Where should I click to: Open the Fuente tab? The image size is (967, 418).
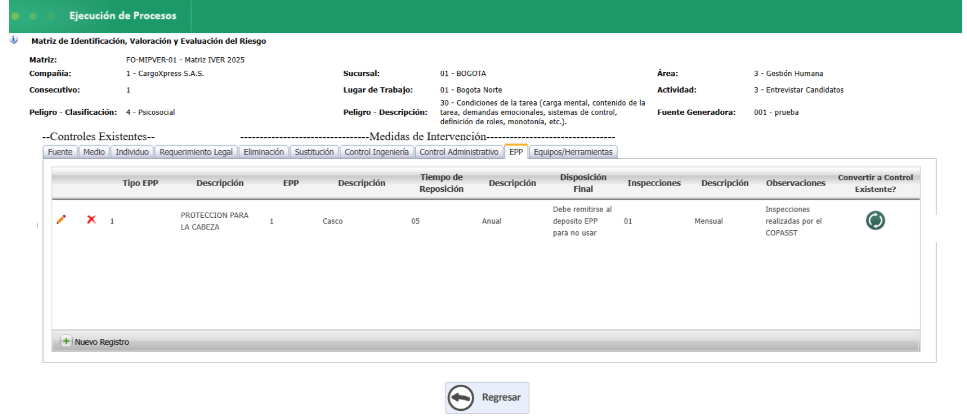pos(60,152)
